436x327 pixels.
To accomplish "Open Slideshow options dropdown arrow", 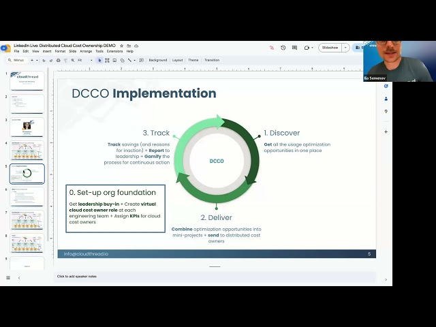I will [345, 48].
